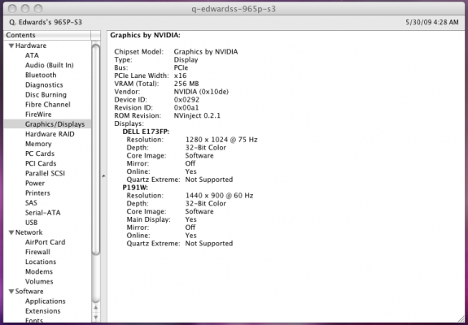Click the PCIe Lane Width value x16
468x325 pixels.
180,76
